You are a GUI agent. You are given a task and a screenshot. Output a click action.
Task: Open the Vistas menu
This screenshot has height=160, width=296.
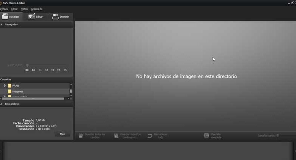(24, 9)
